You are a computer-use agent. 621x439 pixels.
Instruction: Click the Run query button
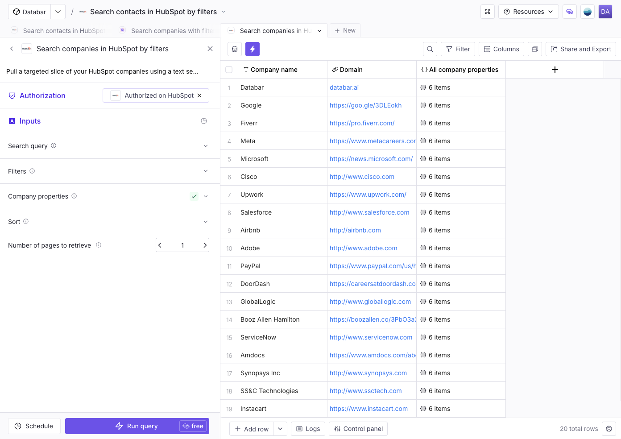[137, 426]
